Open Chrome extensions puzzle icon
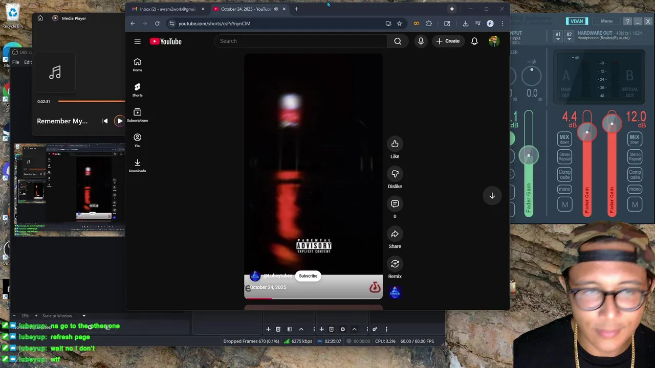The height and width of the screenshot is (368, 655). point(429,24)
